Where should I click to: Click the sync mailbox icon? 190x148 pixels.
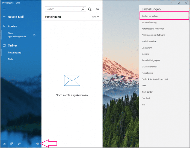[90, 9]
